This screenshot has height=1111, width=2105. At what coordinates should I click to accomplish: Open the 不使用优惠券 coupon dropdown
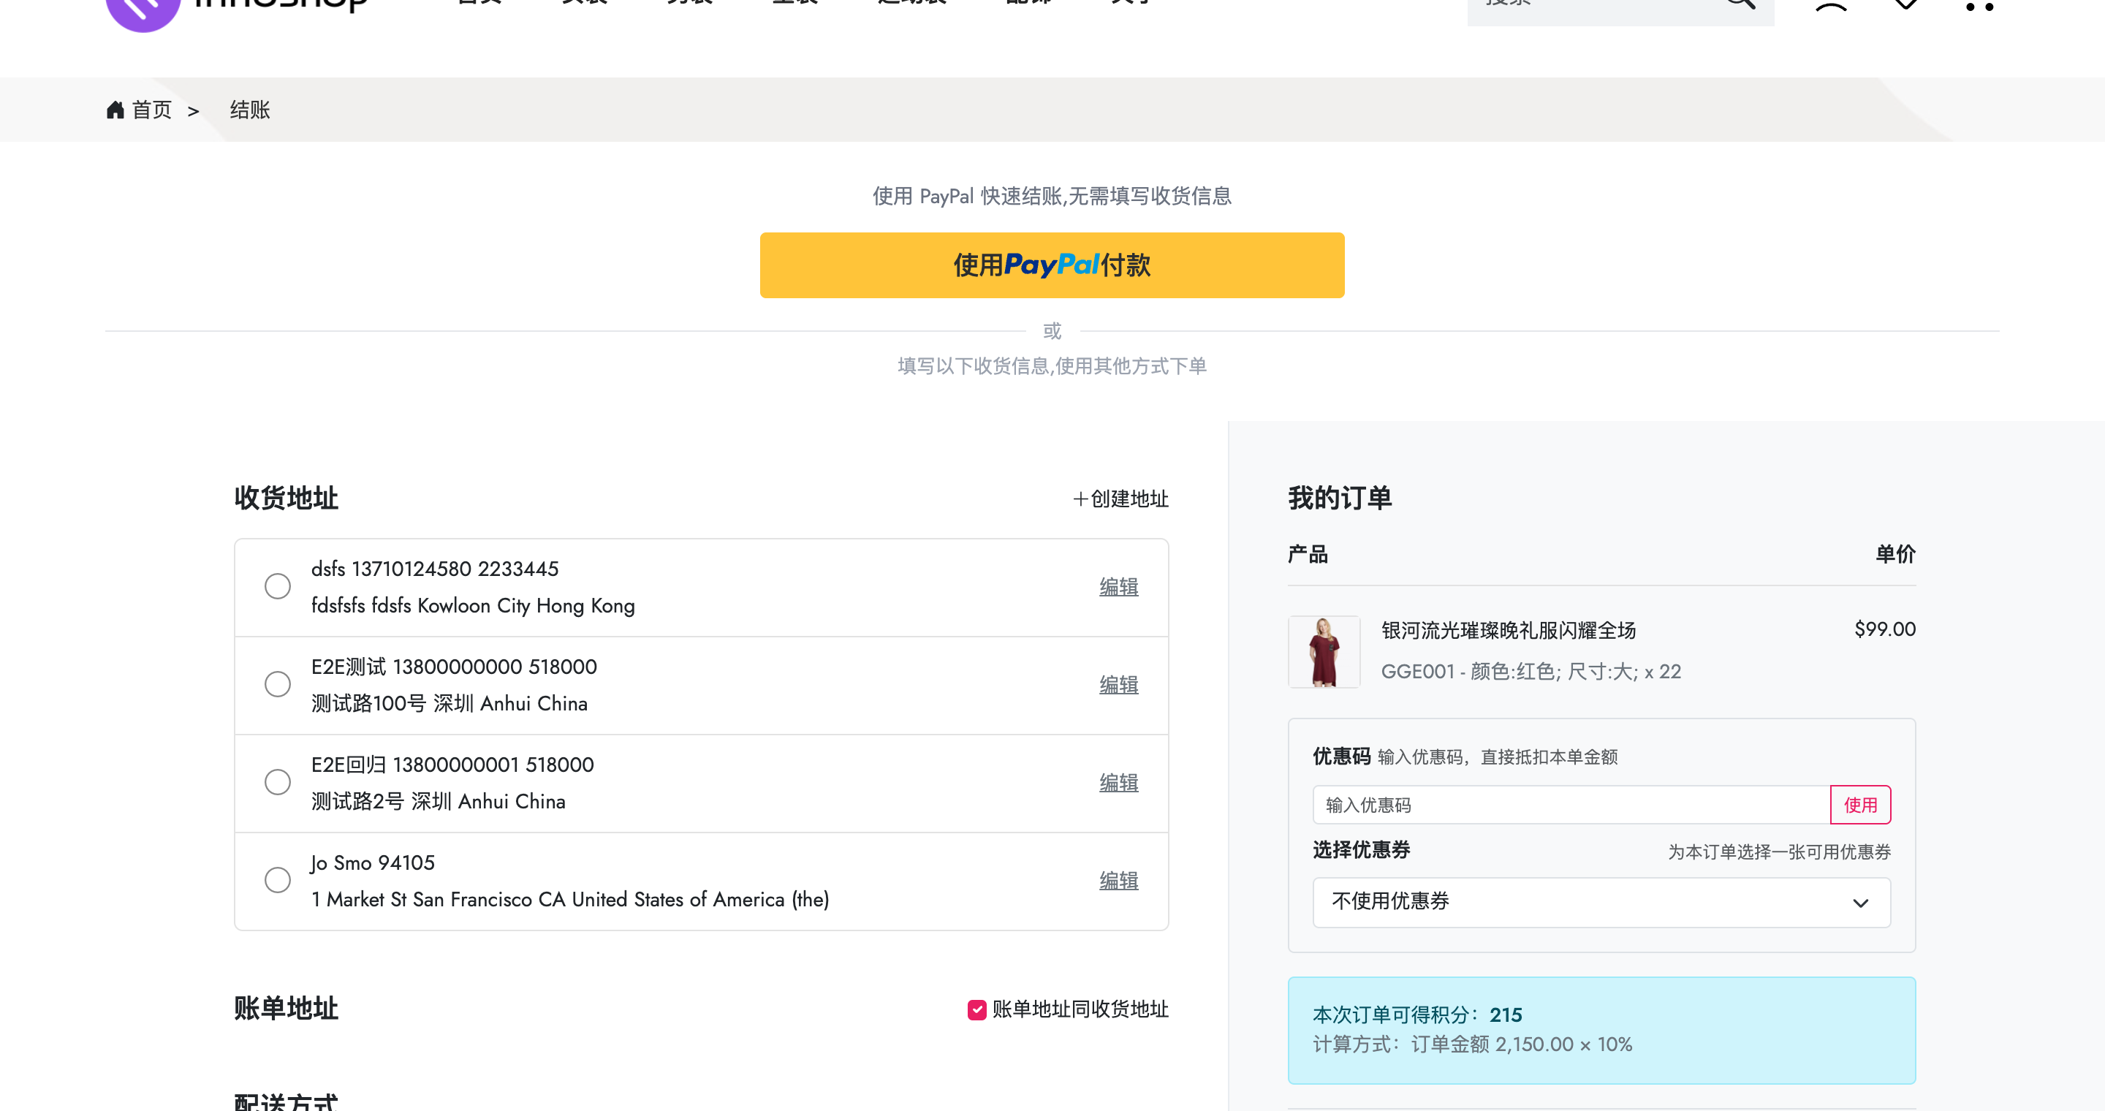click(x=1601, y=903)
